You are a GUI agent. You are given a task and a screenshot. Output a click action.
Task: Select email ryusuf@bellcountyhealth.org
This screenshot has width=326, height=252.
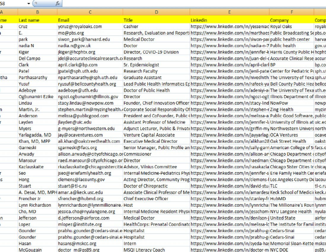click(90, 84)
